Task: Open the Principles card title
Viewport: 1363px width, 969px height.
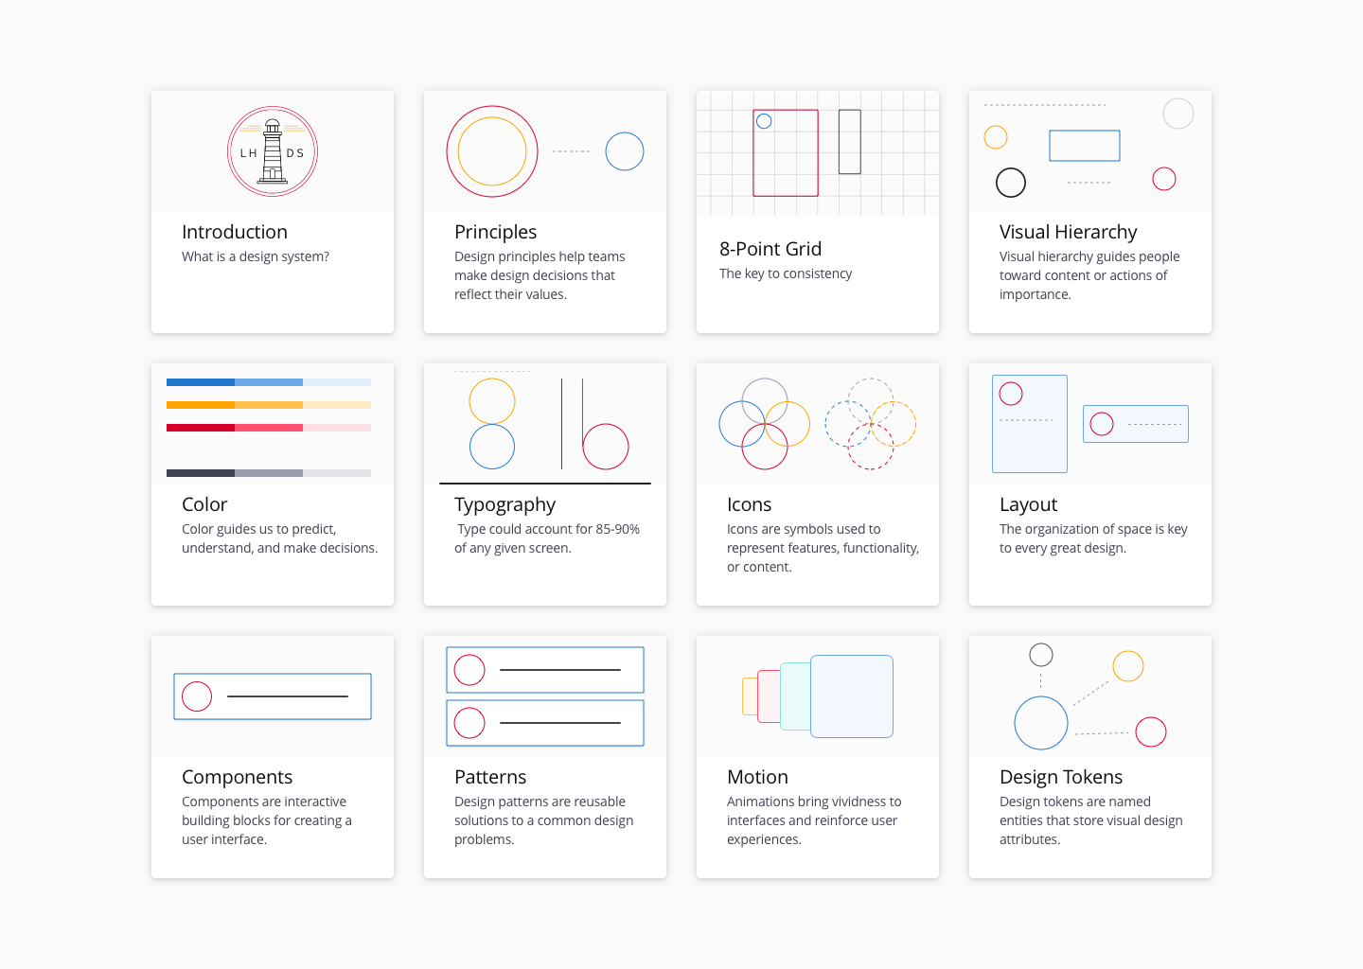Action: [495, 232]
